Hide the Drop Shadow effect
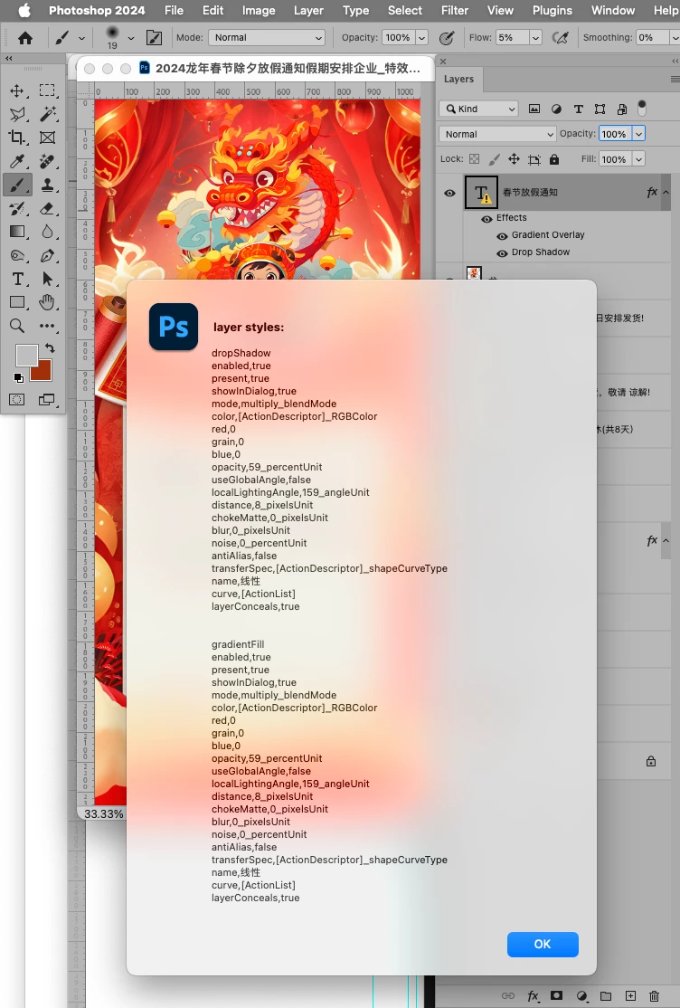680x1008 pixels. coord(502,253)
